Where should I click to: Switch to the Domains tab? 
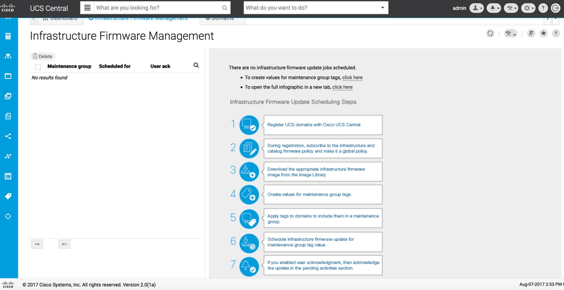(222, 19)
